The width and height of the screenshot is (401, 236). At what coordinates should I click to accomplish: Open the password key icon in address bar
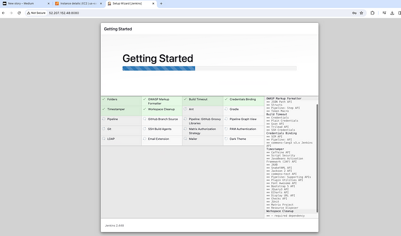pyautogui.click(x=354, y=13)
